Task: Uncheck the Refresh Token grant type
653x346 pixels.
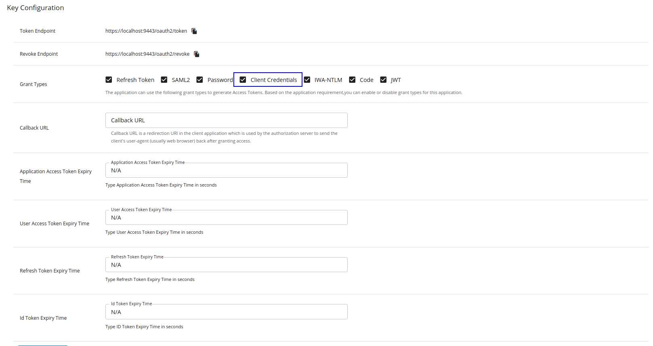Action: click(109, 80)
